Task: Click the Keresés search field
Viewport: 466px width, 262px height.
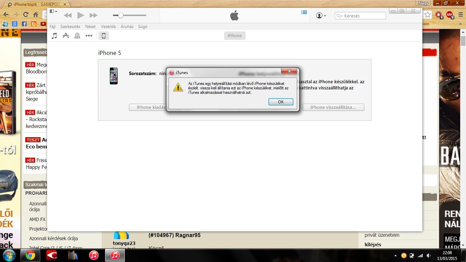Action: [361, 16]
